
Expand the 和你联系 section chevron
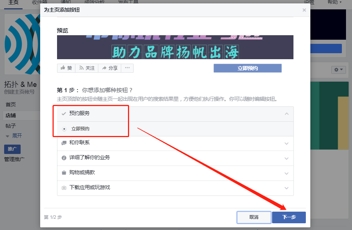[x=286, y=143]
